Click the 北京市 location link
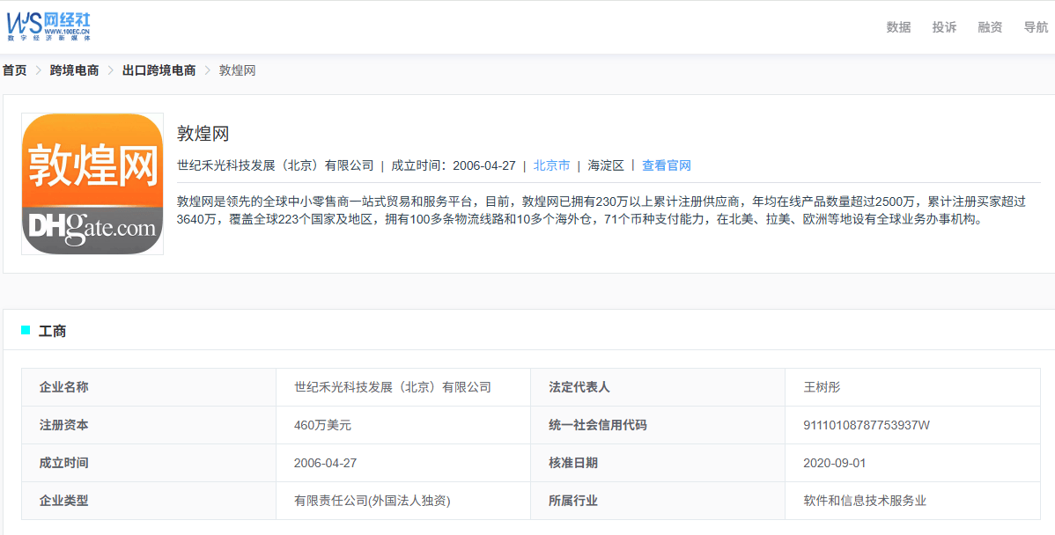The height and width of the screenshot is (535, 1055). click(x=552, y=165)
